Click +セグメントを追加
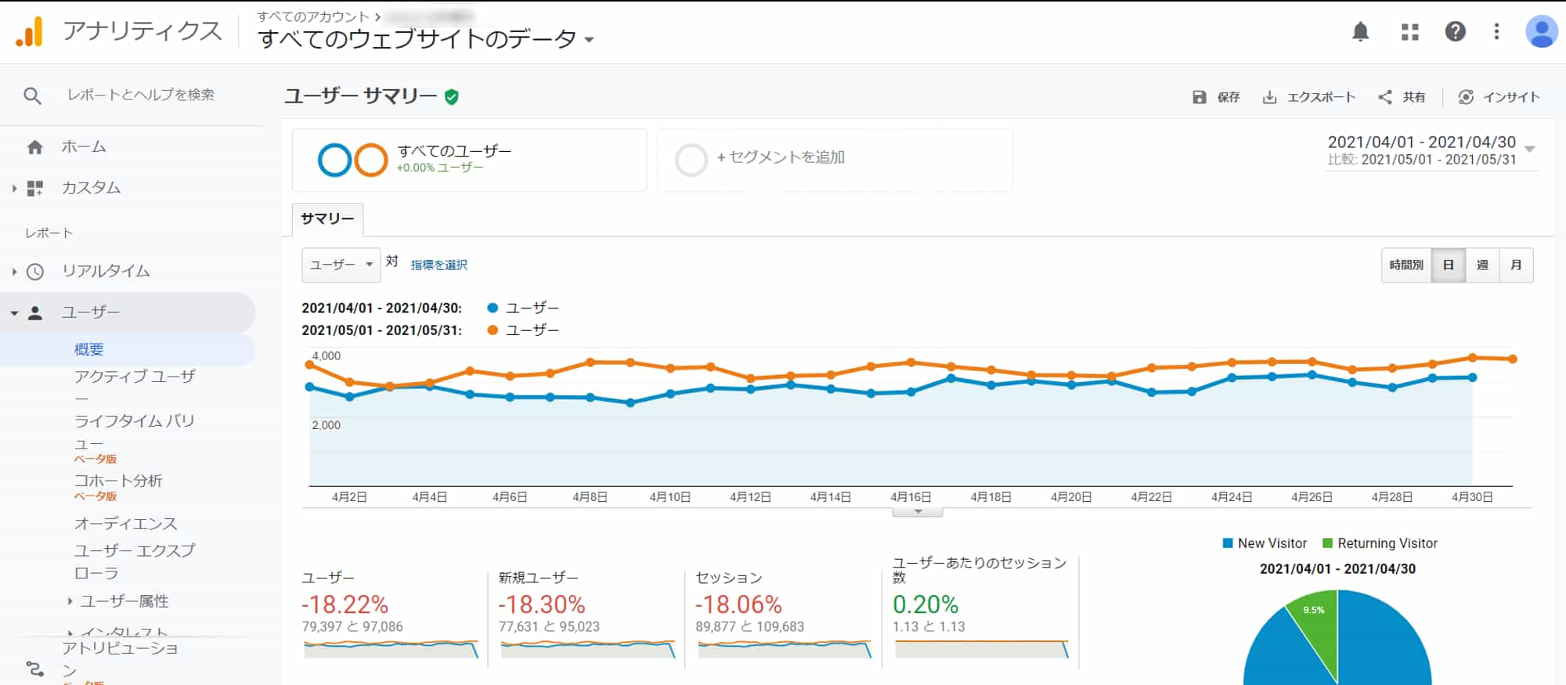Image resolution: width=1566 pixels, height=685 pixels. 781,157
